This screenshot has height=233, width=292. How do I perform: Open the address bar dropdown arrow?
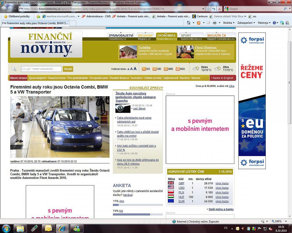203,9
